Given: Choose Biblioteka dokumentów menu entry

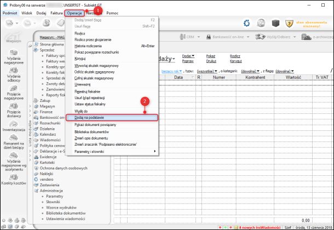Looking at the screenshot, I should point(112,132).
